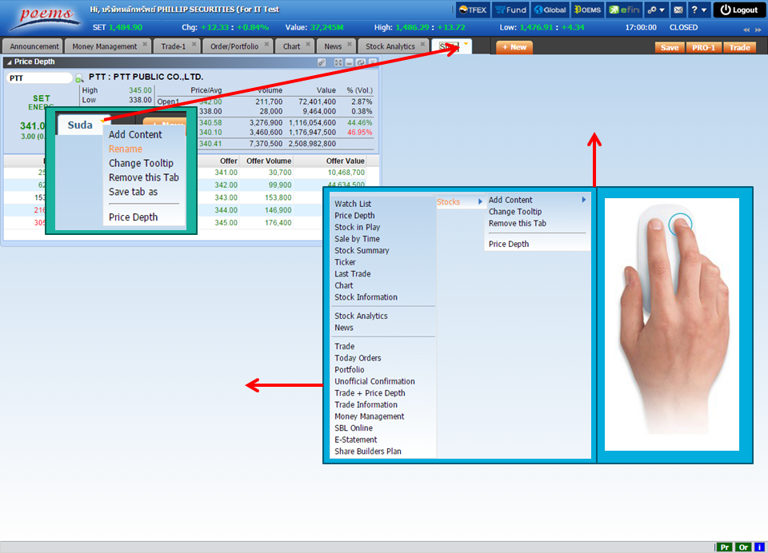This screenshot has width=768, height=553.
Task: Toggle the green Or status indicator
Action: click(743, 547)
